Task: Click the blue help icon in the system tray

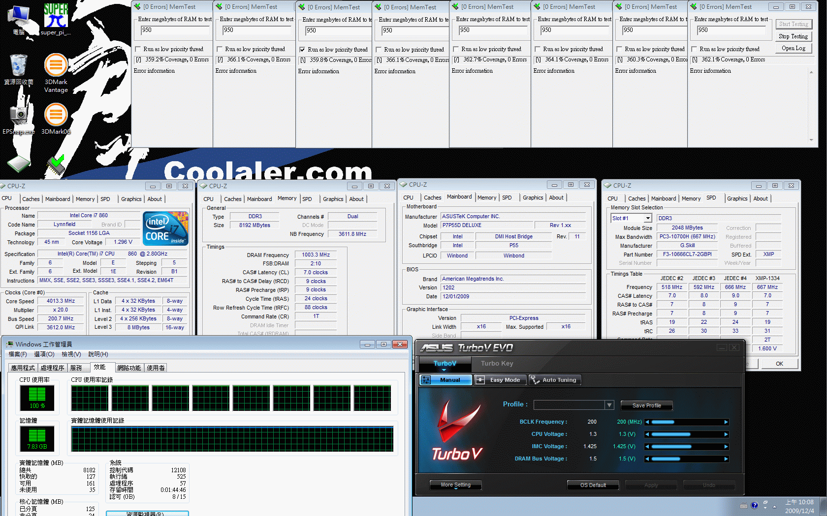Action: tap(754, 506)
